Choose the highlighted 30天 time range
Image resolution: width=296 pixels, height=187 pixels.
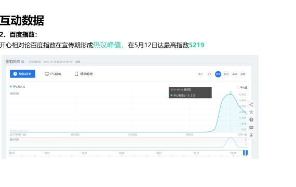point(218,74)
